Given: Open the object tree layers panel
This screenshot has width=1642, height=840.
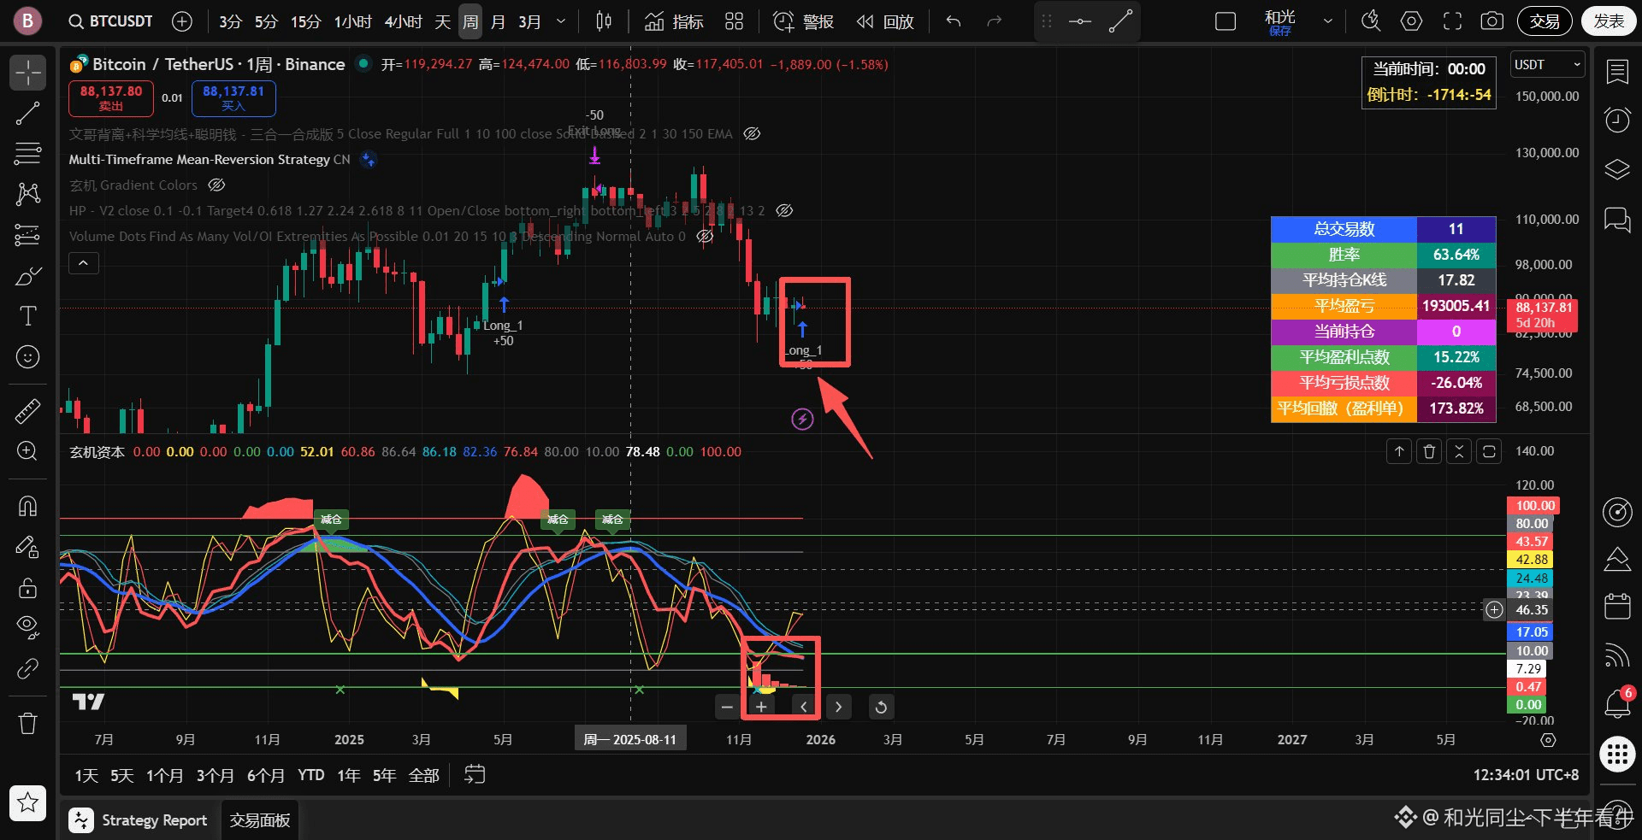Looking at the screenshot, I should pos(1617,169).
